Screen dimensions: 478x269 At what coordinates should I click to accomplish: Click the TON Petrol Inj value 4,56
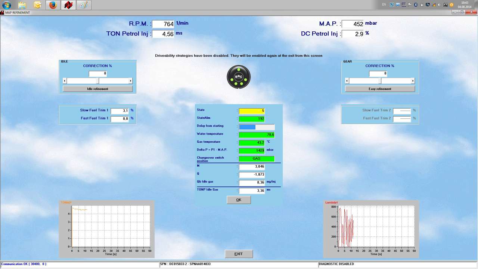click(x=163, y=34)
